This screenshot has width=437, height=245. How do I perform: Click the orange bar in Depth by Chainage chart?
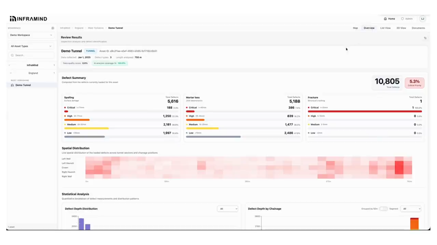click(414, 224)
